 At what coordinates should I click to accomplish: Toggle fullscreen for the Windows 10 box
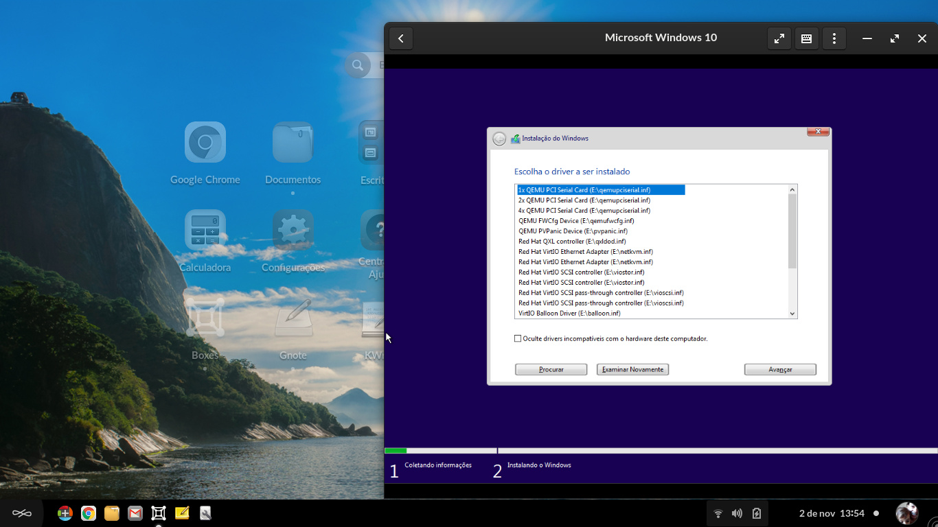point(779,38)
